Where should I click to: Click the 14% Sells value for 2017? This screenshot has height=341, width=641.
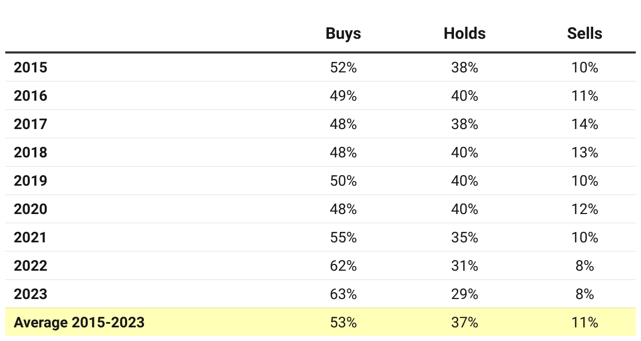tap(585, 124)
